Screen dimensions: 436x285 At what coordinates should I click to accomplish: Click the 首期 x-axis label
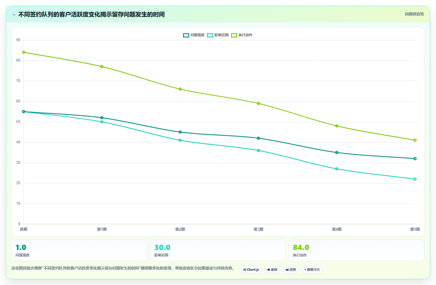pyautogui.click(x=24, y=229)
